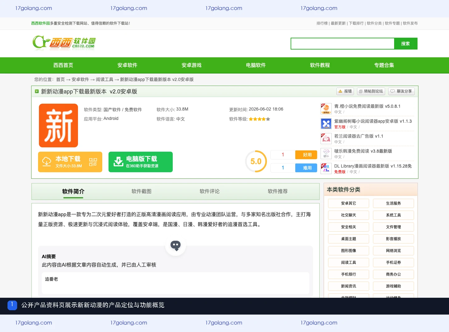Switch to 软件评论 tab
The image size is (449, 332).
coord(210,192)
